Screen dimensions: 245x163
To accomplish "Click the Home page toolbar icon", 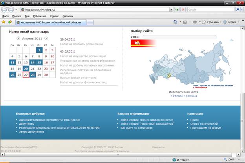I will pyautogui.click(x=176, y=22).
